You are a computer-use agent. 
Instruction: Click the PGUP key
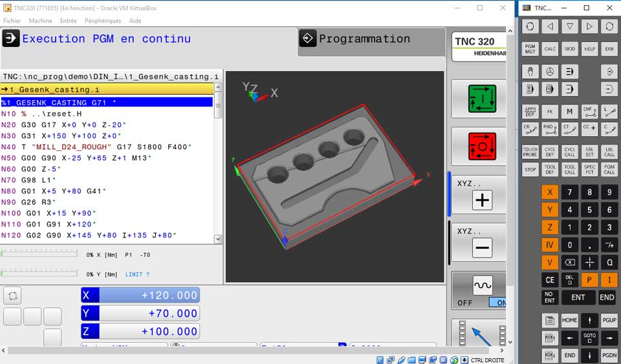point(609,320)
